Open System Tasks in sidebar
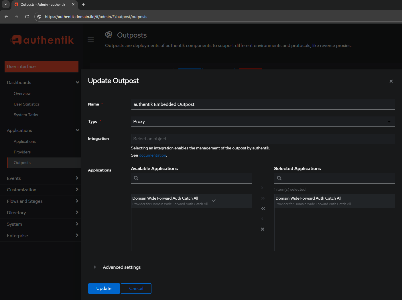 [26, 115]
